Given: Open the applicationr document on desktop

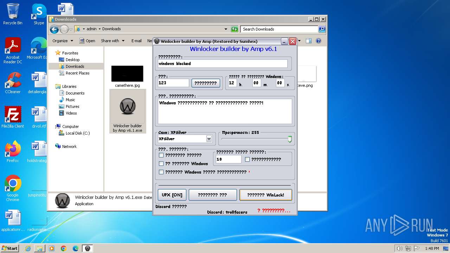Looking at the screenshot, I should click(13, 221).
